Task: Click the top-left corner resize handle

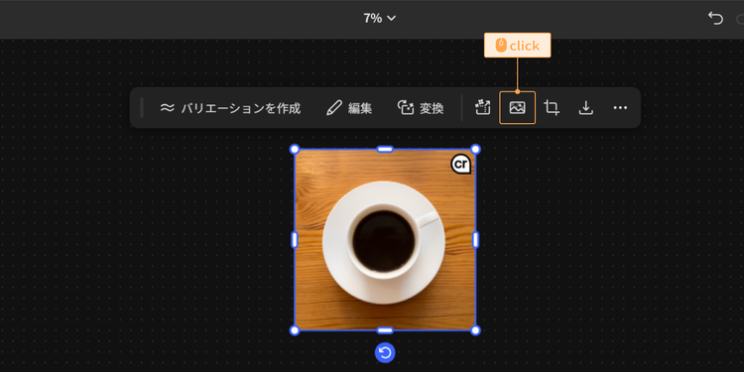Action: tap(295, 150)
